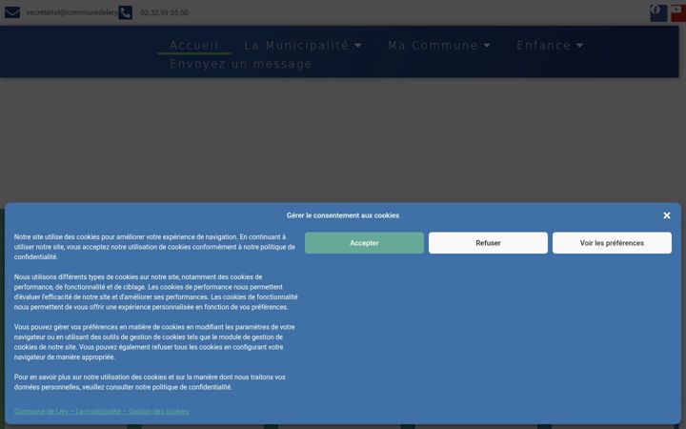Close the cookie consent dialog
Image resolution: width=686 pixels, height=429 pixels.
pos(666,215)
